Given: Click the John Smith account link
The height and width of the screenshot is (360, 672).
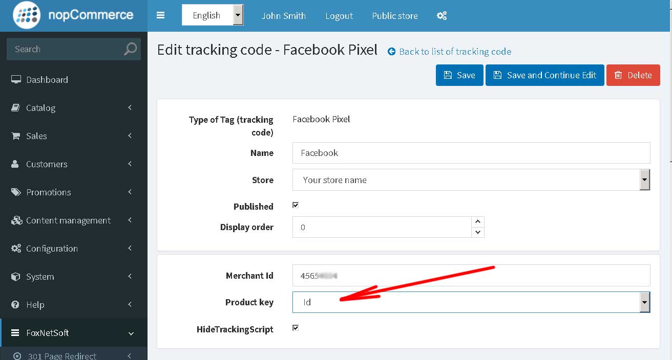Looking at the screenshot, I should (284, 16).
